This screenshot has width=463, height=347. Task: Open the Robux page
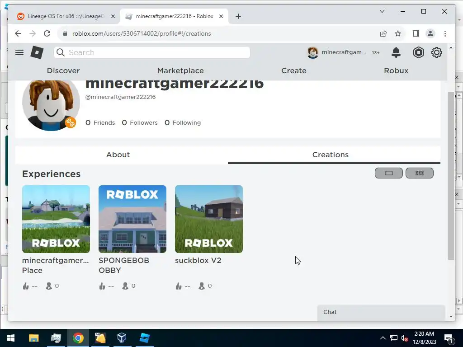(x=396, y=70)
